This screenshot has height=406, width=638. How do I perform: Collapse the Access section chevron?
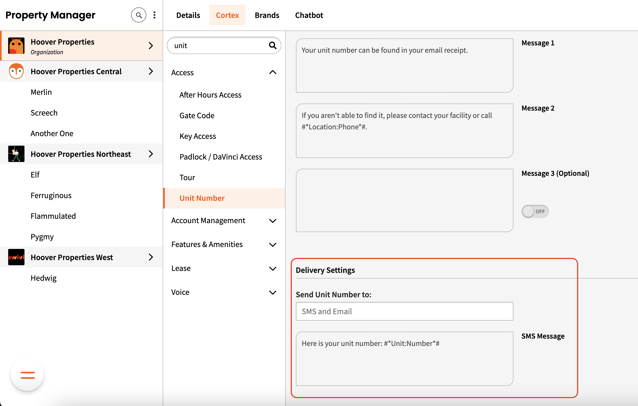[272, 72]
